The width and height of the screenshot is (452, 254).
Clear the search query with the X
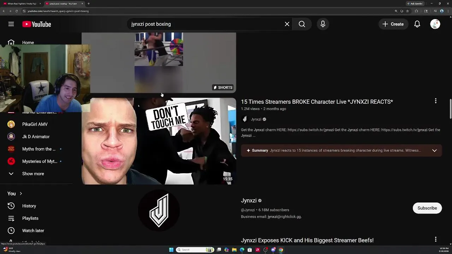pos(287,24)
